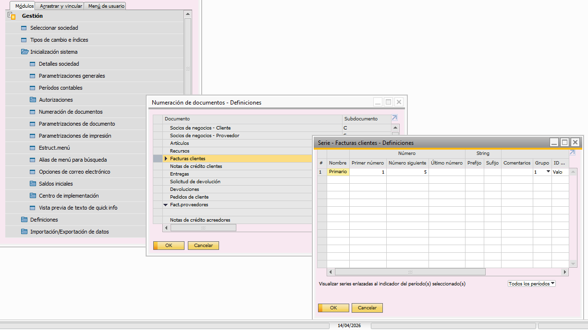The image size is (588, 330).
Task: Expand the Importación/Exportación de datos folder
Action: click(24, 232)
